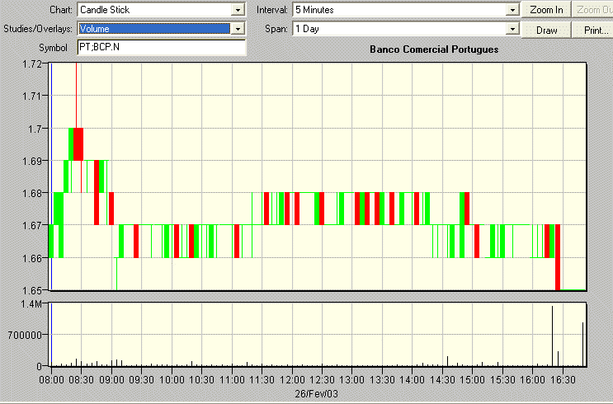This screenshot has height=404, width=613.
Task: Click the 09:30 time axis label
Action: tap(142, 379)
